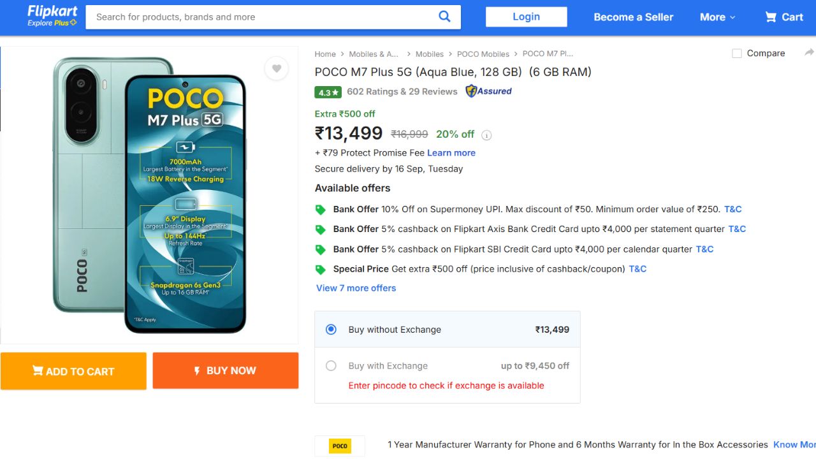Go to Home breadcrumb
Viewport: 816px width, 459px height.
coord(325,54)
